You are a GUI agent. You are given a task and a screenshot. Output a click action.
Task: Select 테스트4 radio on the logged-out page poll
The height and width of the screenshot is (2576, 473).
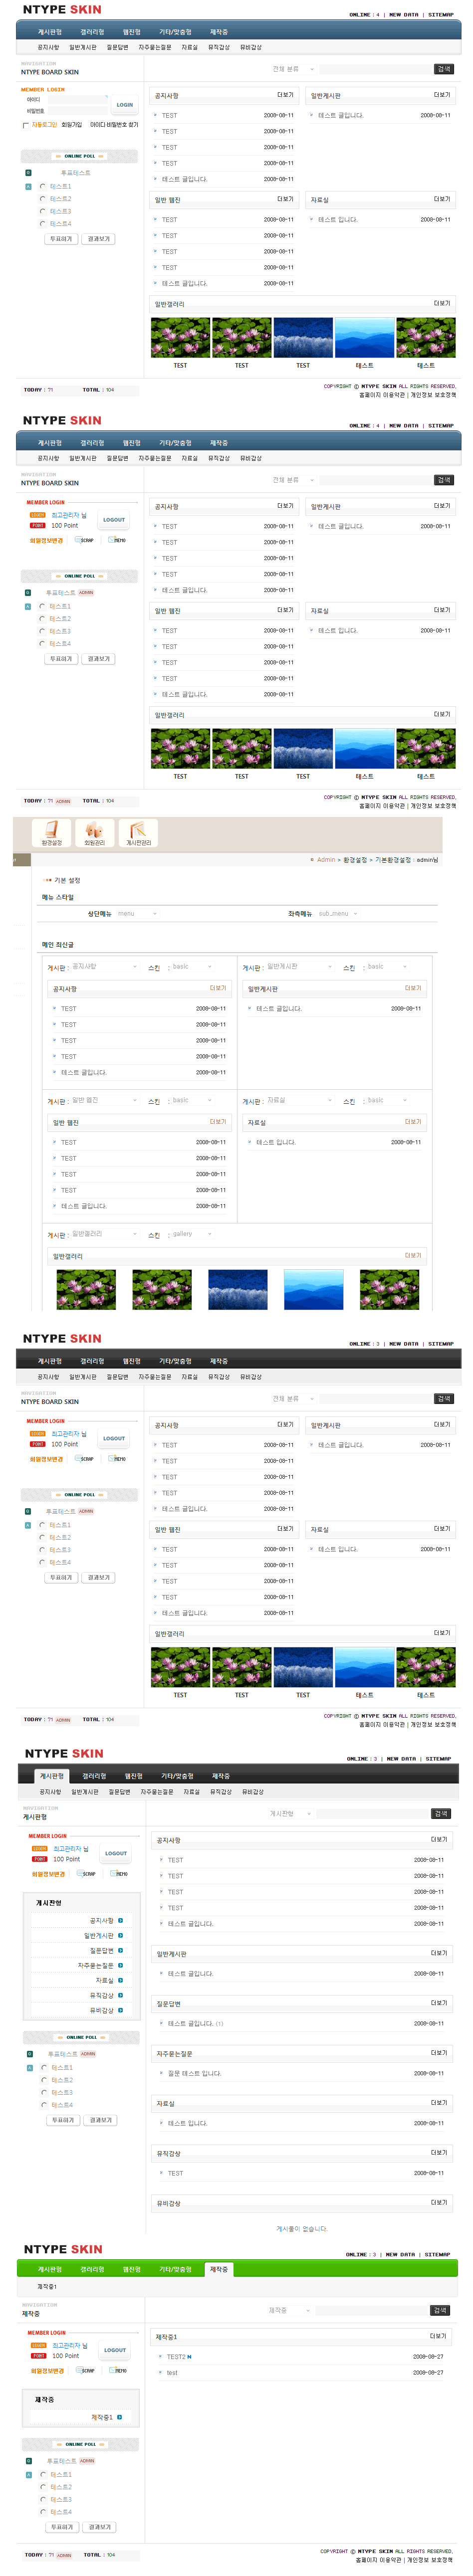coord(42,223)
